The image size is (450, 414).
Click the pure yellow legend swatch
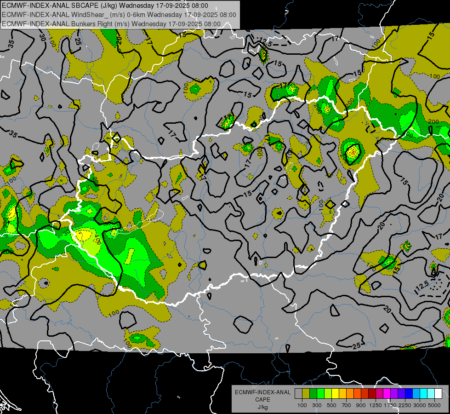(x=335, y=394)
